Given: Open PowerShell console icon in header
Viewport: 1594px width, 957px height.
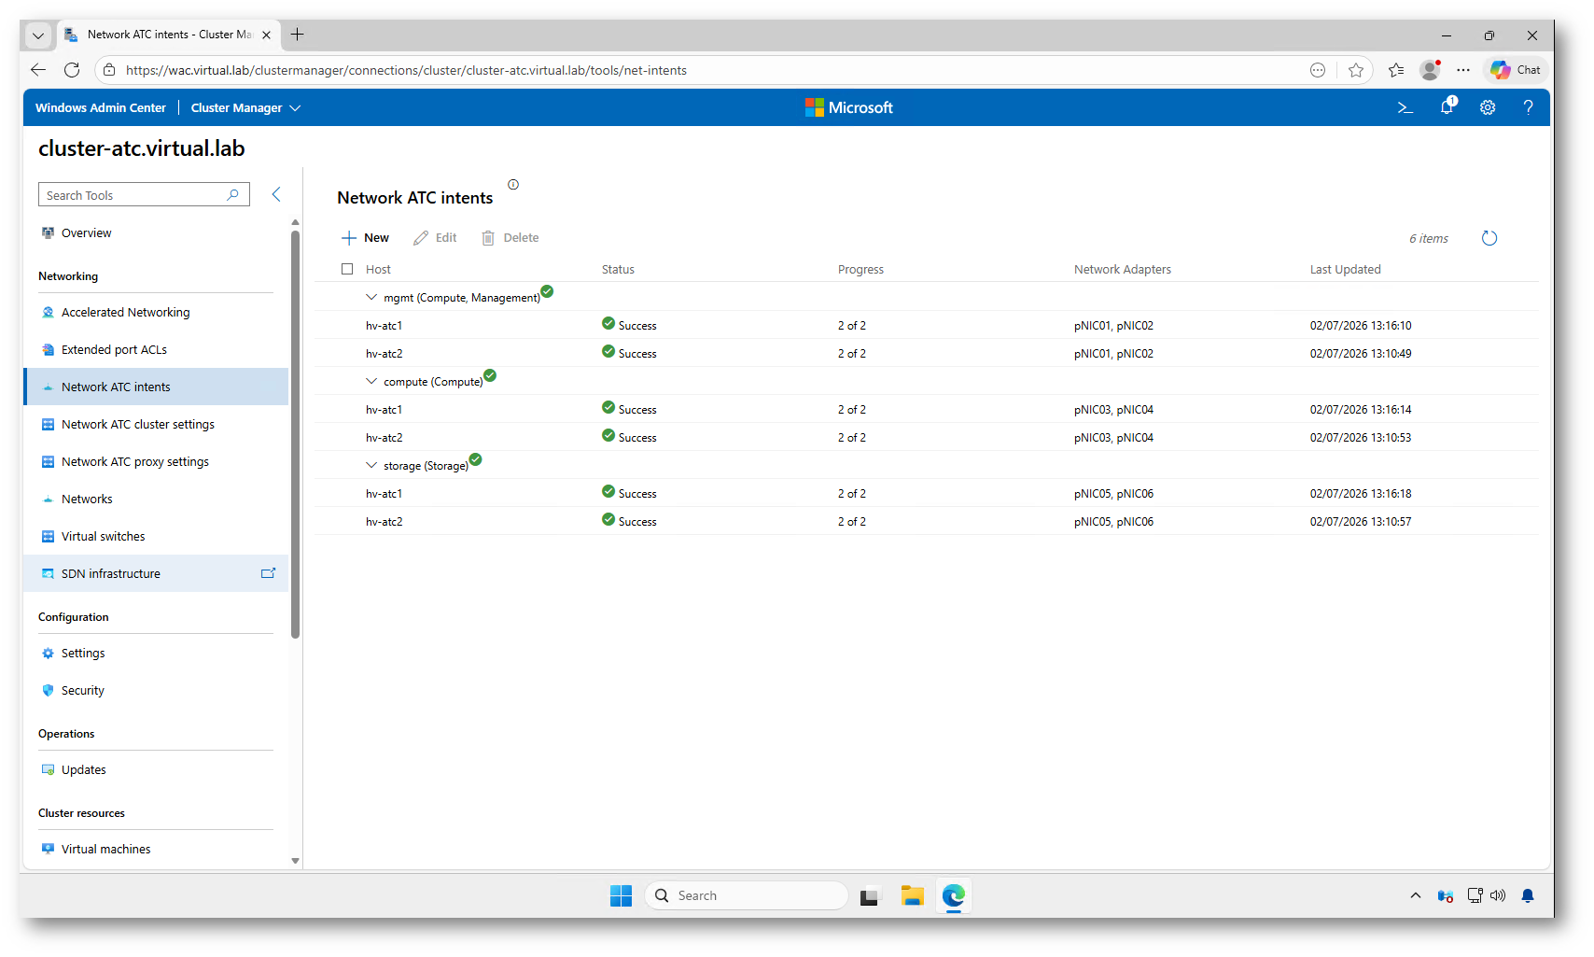Looking at the screenshot, I should coord(1405,107).
